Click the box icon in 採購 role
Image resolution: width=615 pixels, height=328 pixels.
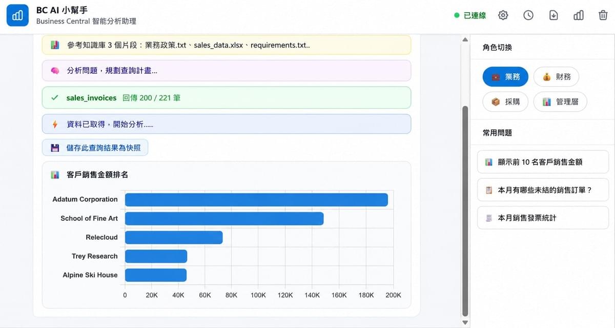496,102
